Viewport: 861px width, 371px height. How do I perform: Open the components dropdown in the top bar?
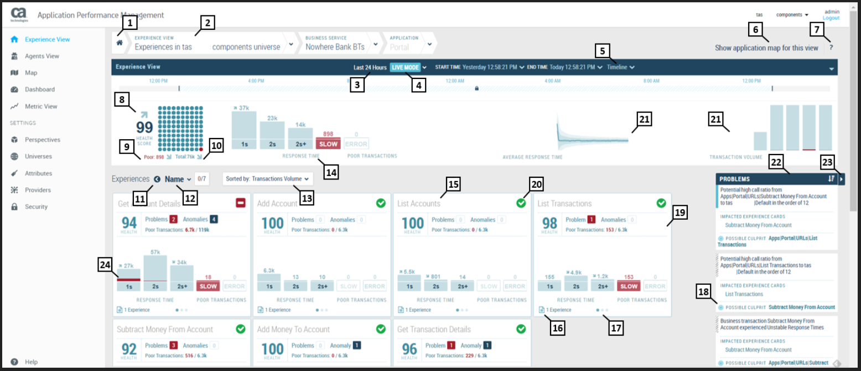[x=792, y=14]
